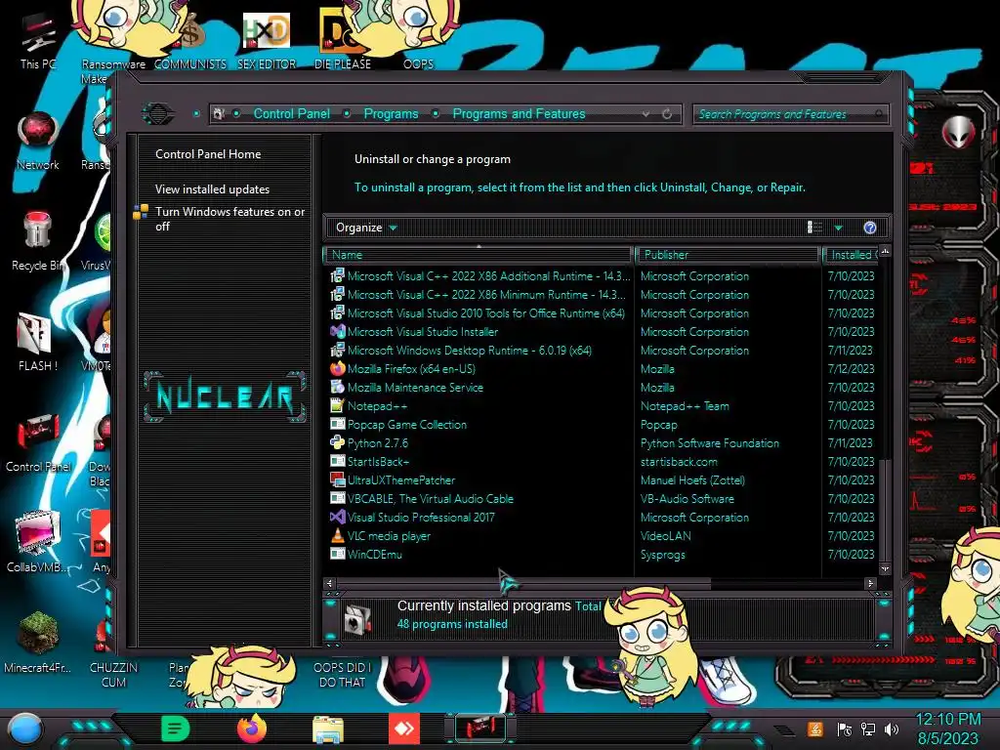1000x750 pixels.
Task: Click the volume speaker tray icon
Action: [892, 729]
